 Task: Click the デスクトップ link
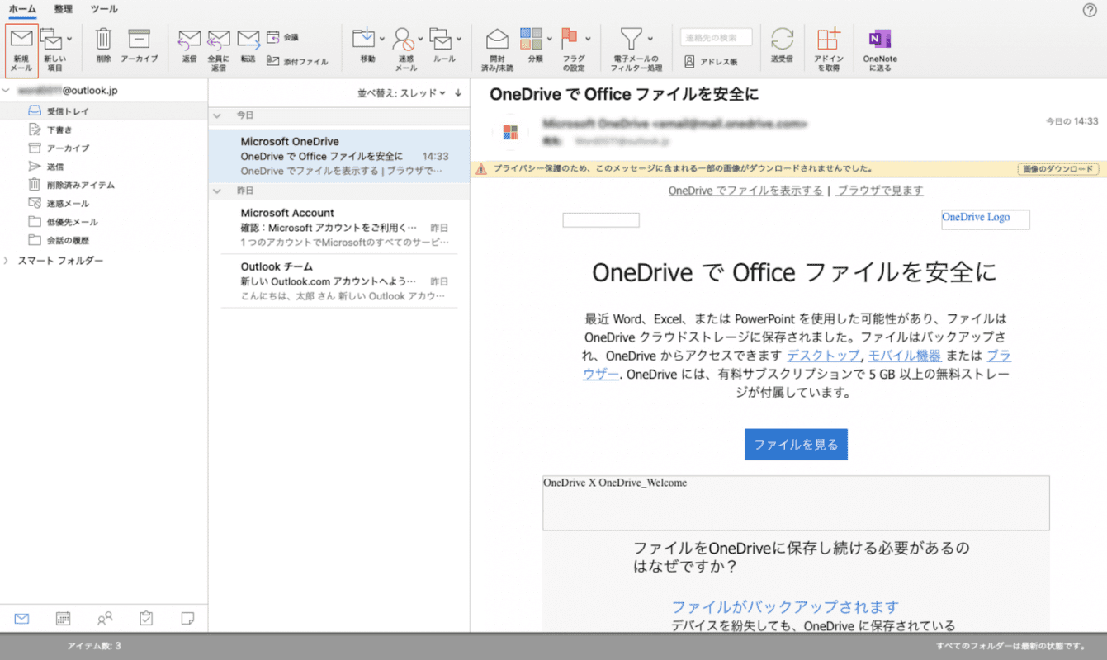824,356
